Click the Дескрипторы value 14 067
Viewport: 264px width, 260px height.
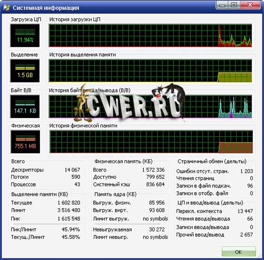pos(73,170)
